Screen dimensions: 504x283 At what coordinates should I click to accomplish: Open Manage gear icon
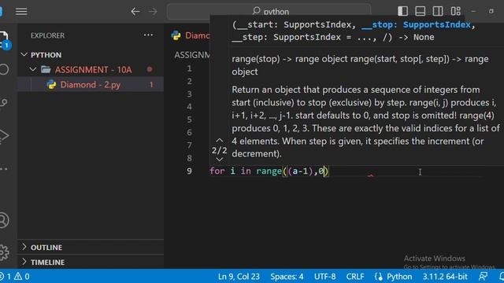4,252
